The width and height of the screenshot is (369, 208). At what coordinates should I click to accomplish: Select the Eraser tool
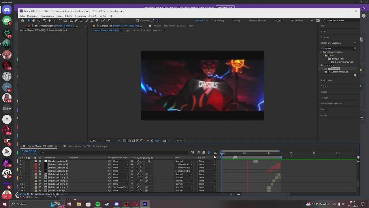point(97,21)
